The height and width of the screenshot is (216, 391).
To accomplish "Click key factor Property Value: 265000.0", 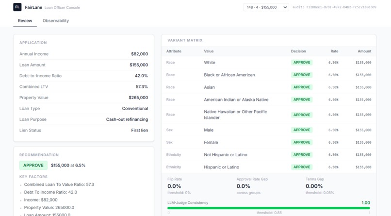I will [49, 208].
